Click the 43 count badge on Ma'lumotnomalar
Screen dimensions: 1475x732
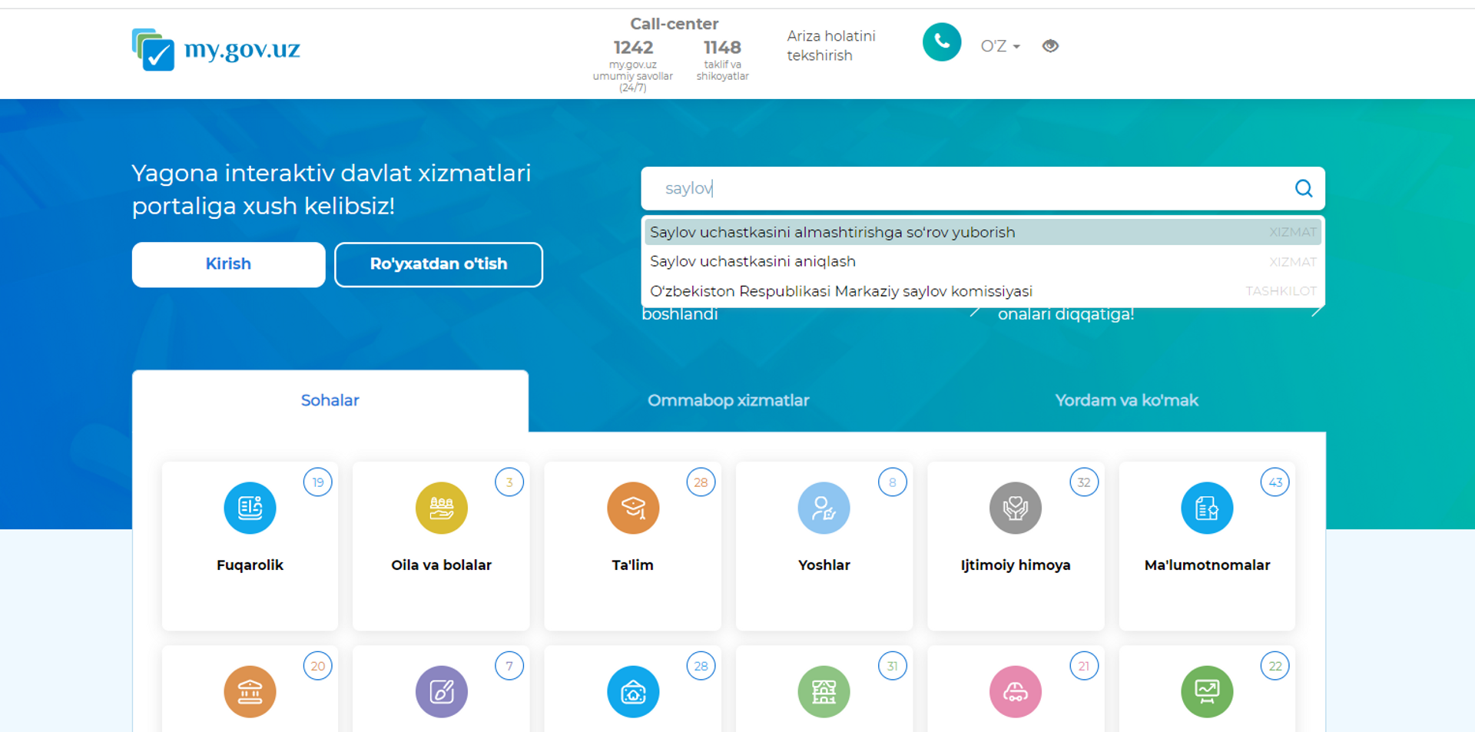(x=1275, y=482)
